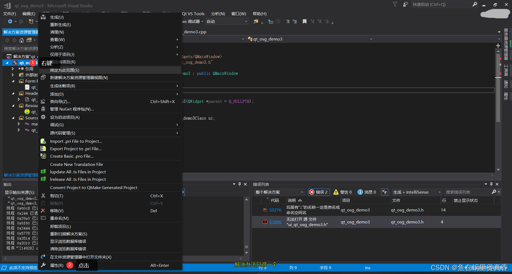Click the NuGet package manager icon
The height and width of the screenshot is (274, 512).
(x=43, y=109)
